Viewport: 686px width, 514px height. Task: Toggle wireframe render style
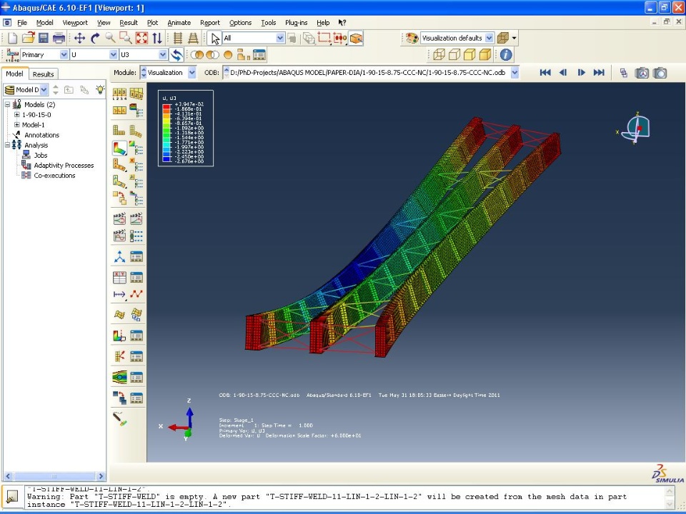[438, 55]
